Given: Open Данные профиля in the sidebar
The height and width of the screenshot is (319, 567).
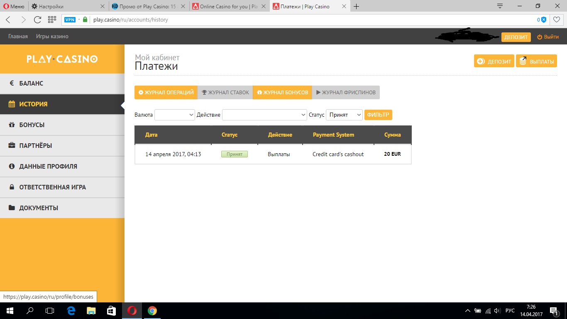Looking at the screenshot, I should (x=62, y=167).
